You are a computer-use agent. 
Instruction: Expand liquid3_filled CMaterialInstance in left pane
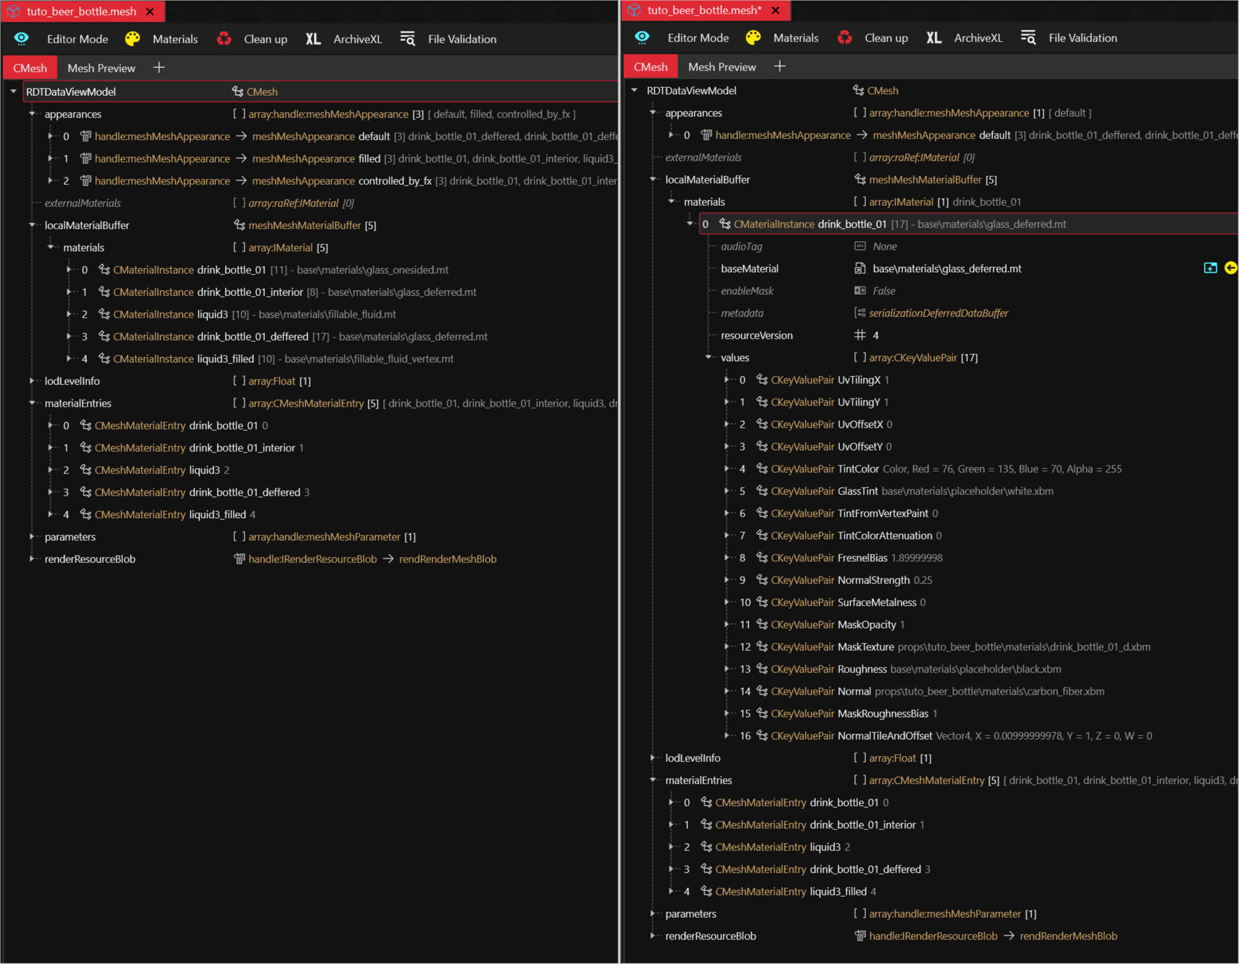pyautogui.click(x=69, y=359)
